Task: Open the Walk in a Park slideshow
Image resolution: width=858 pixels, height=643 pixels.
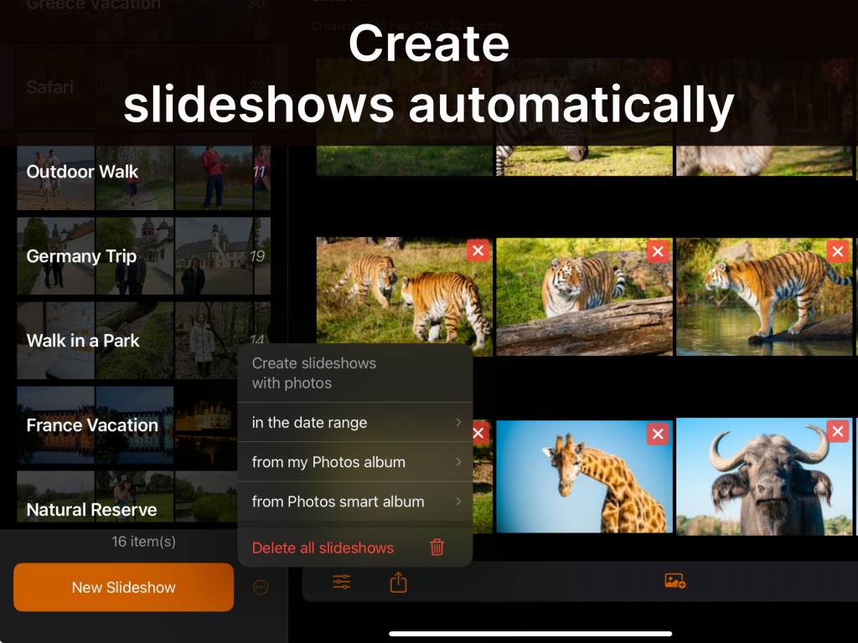Action: click(x=143, y=341)
